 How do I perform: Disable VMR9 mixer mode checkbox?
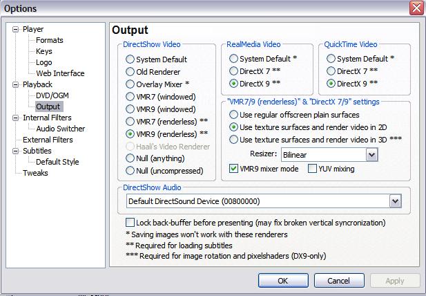point(233,169)
